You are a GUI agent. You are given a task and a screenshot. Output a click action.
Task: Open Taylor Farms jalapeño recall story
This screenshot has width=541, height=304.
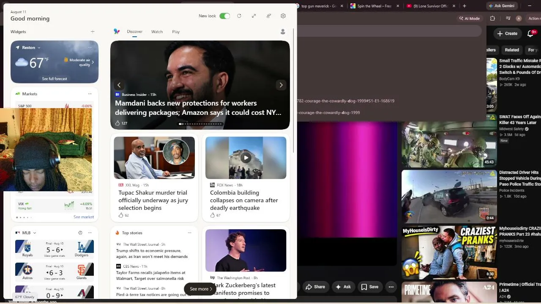[151, 275]
